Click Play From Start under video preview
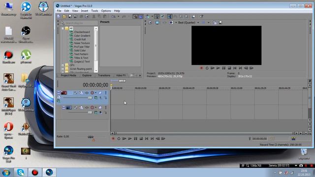This screenshot has height=177, width=315. (212, 68)
